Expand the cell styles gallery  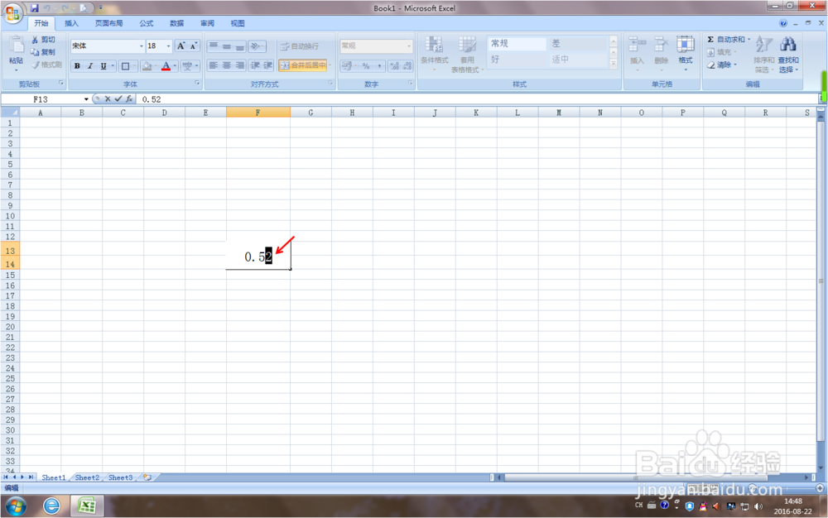pyautogui.click(x=613, y=64)
